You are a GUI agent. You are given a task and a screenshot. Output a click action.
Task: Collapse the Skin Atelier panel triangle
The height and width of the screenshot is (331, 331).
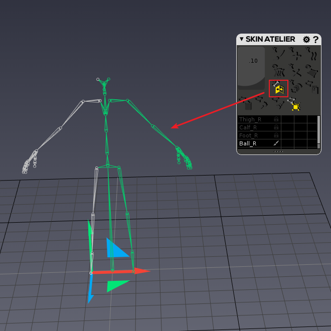click(x=242, y=39)
